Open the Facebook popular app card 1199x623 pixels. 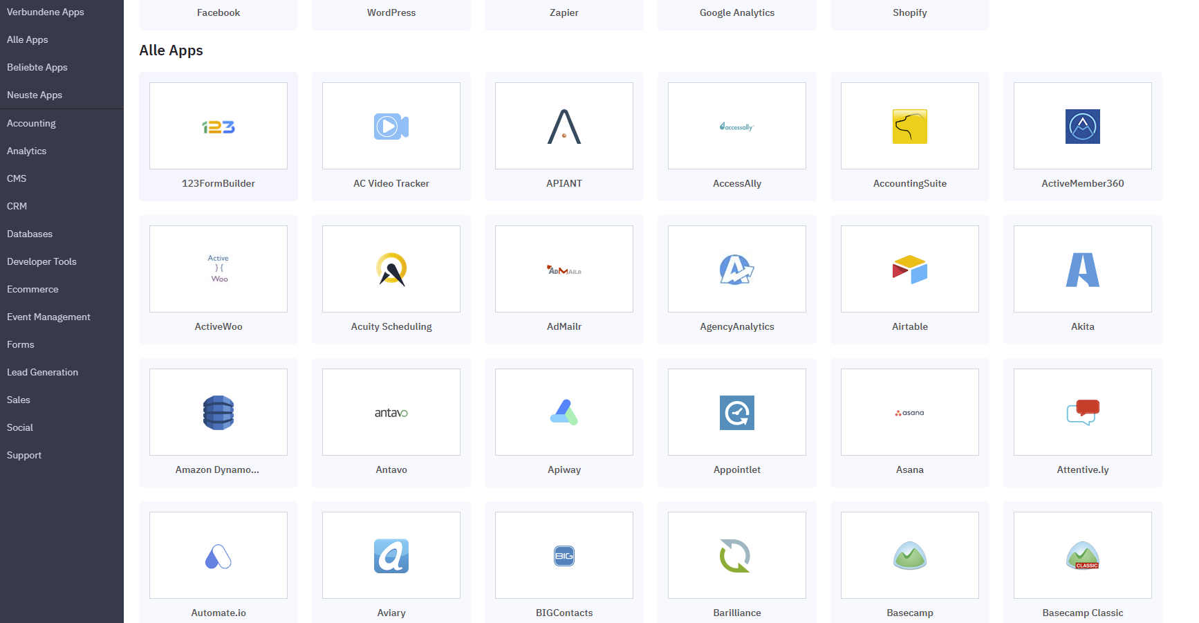click(x=219, y=14)
